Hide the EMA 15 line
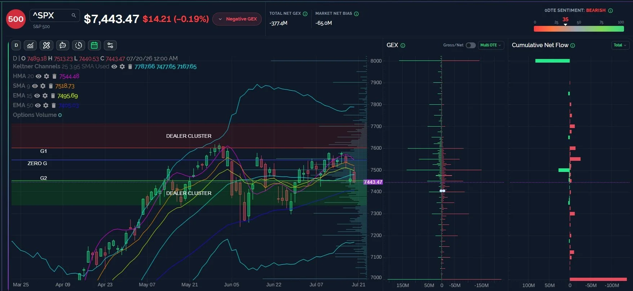633x291 pixels. [37, 96]
